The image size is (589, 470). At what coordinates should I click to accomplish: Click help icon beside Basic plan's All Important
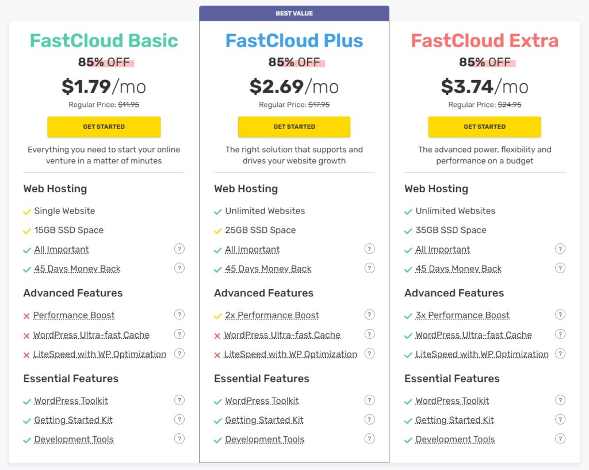point(179,249)
